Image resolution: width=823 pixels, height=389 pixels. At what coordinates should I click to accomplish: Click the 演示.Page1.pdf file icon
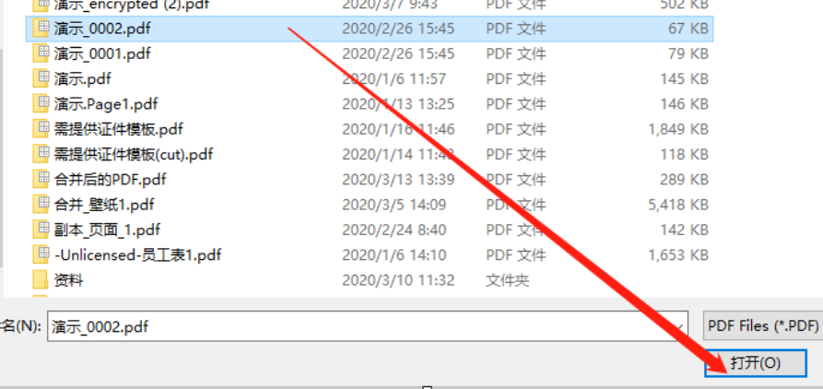point(41,104)
